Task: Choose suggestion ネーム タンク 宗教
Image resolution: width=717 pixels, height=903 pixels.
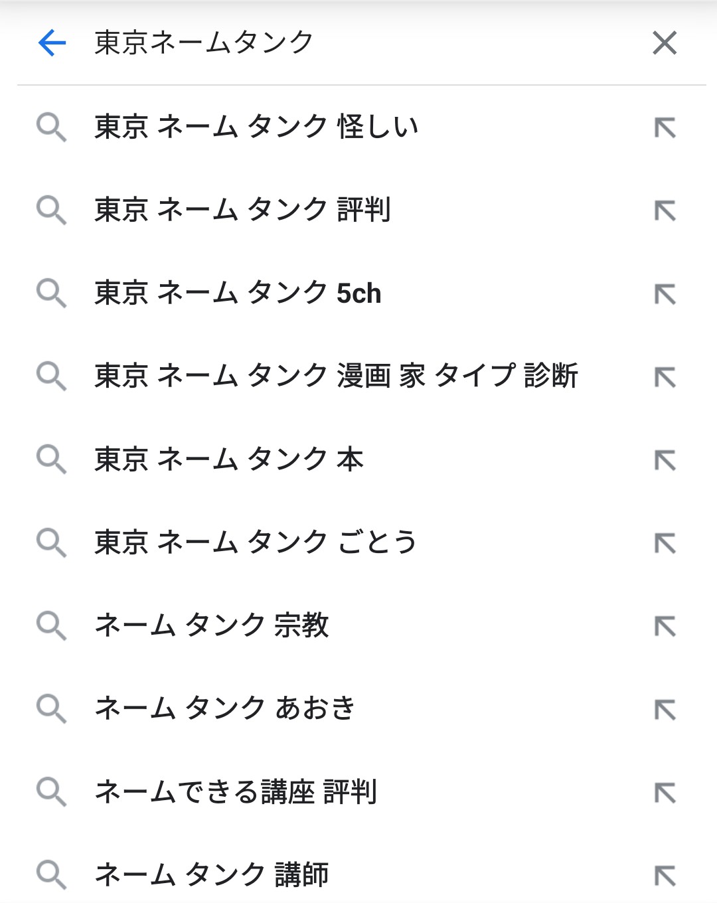Action: (212, 625)
